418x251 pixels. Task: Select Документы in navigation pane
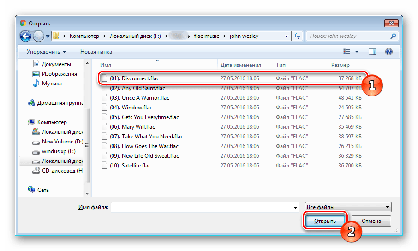[x=52, y=64]
